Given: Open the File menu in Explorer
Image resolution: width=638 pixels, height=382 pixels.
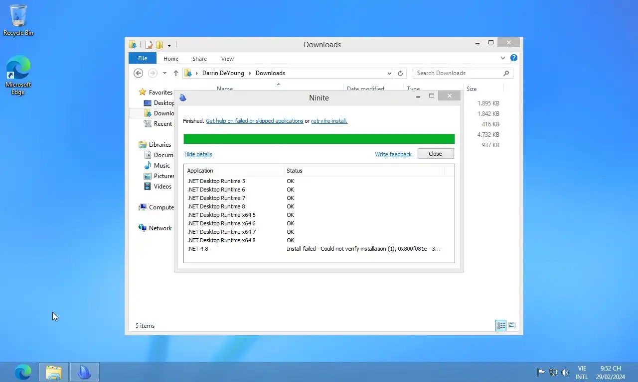Looking at the screenshot, I should (x=143, y=58).
